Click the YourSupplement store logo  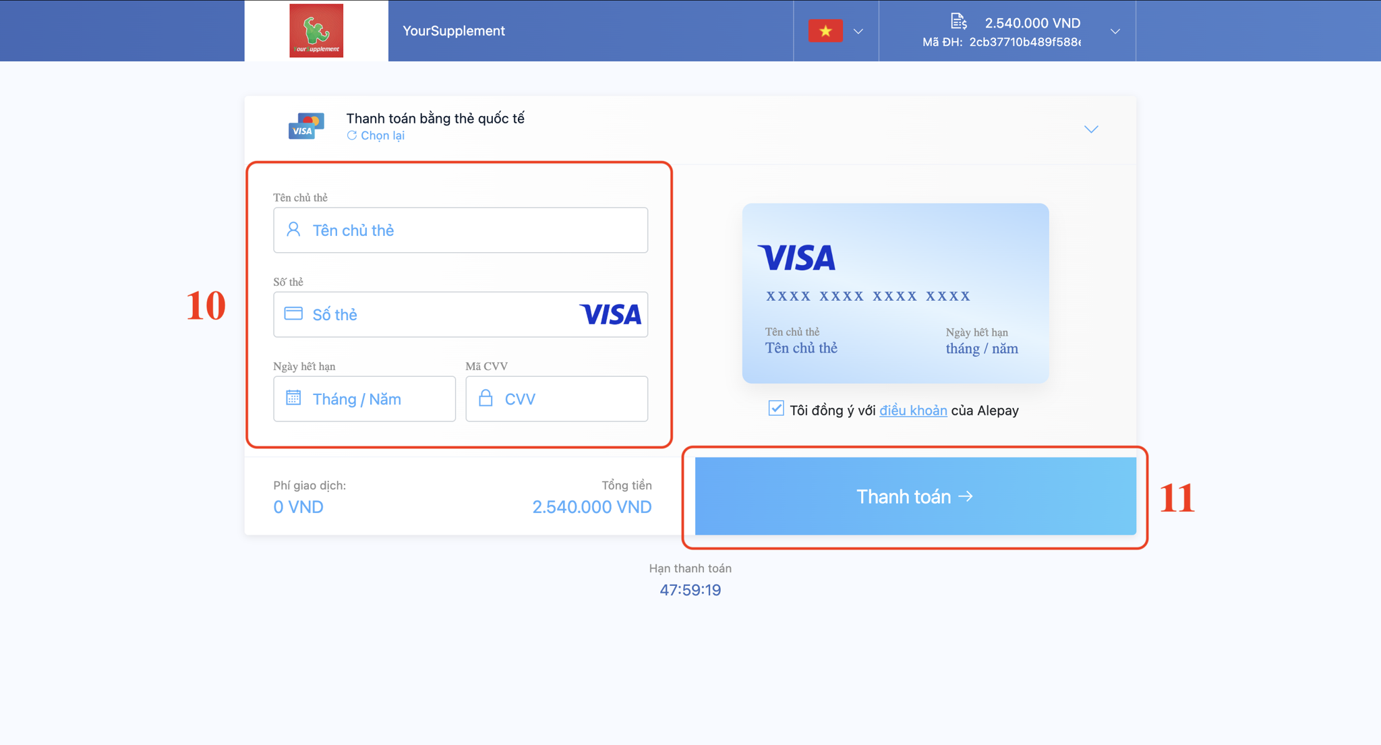pyautogui.click(x=316, y=30)
